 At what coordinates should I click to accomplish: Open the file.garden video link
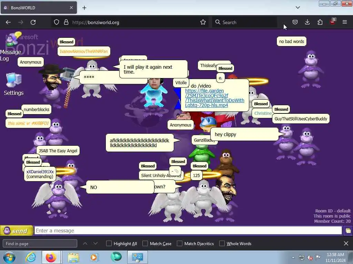214,98
